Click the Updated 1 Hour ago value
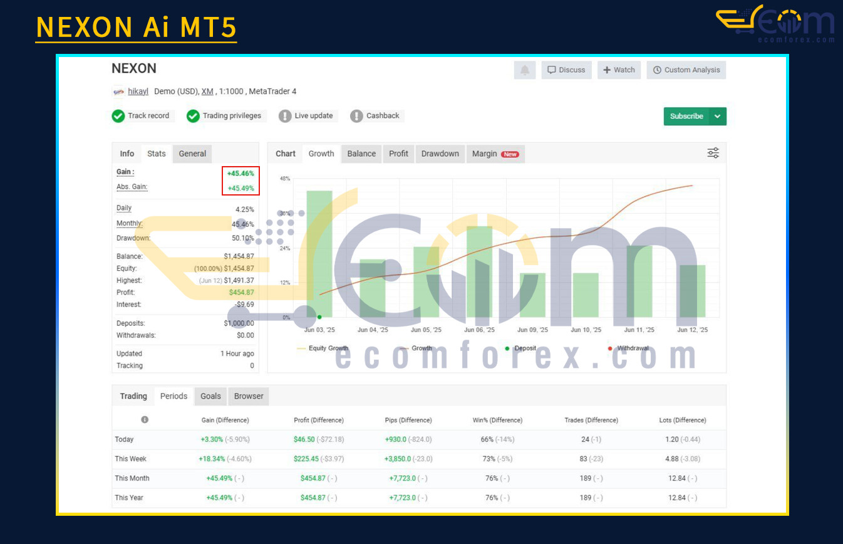The height and width of the screenshot is (544, 843). coord(237,353)
